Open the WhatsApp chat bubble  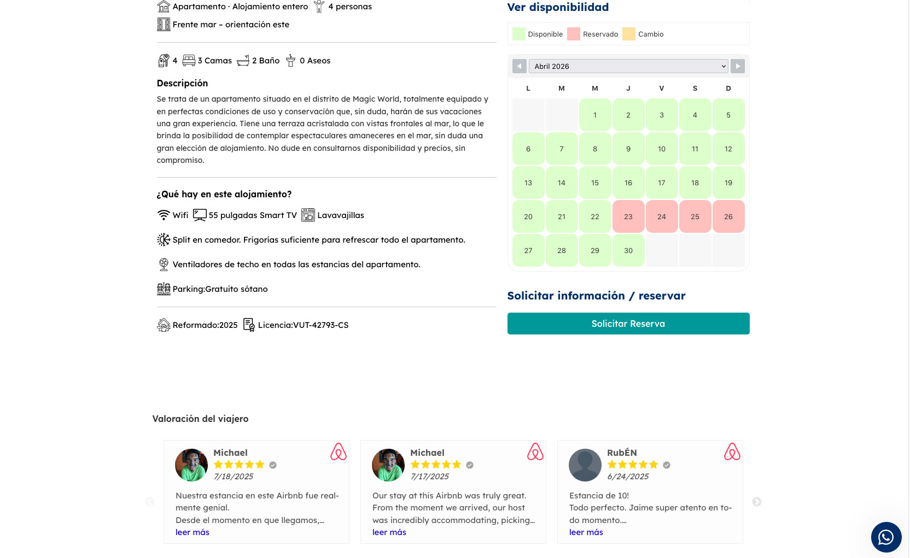pyautogui.click(x=886, y=537)
